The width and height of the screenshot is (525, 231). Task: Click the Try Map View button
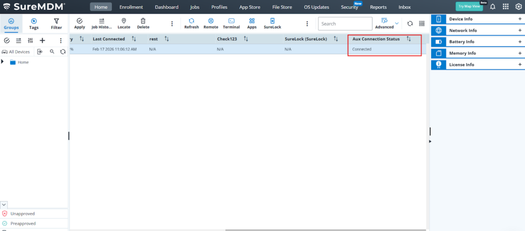click(469, 7)
